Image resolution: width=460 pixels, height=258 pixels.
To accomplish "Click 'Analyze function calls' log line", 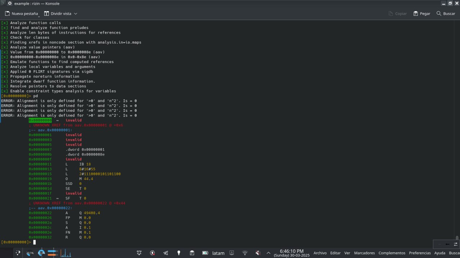I will click(x=36, y=23).
